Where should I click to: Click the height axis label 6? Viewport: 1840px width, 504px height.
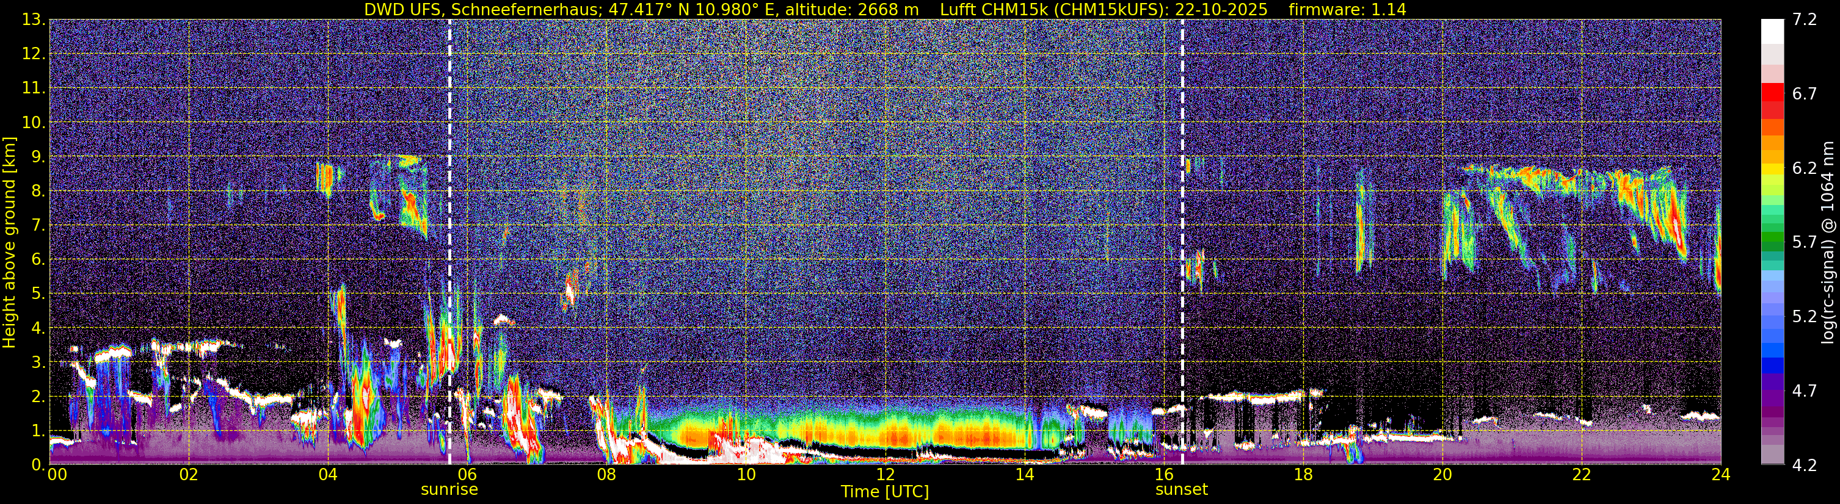pyautogui.click(x=37, y=259)
